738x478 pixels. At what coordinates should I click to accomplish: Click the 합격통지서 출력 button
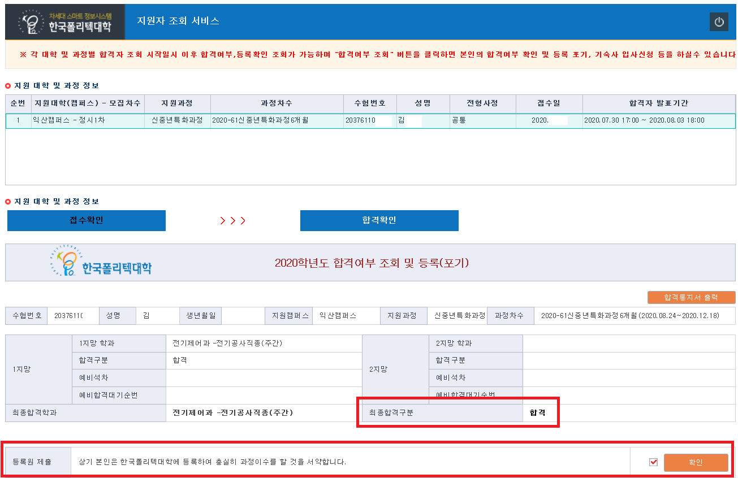pos(691,297)
